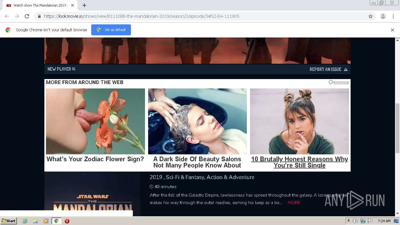
Task: Reload the current page
Action: 27,16
